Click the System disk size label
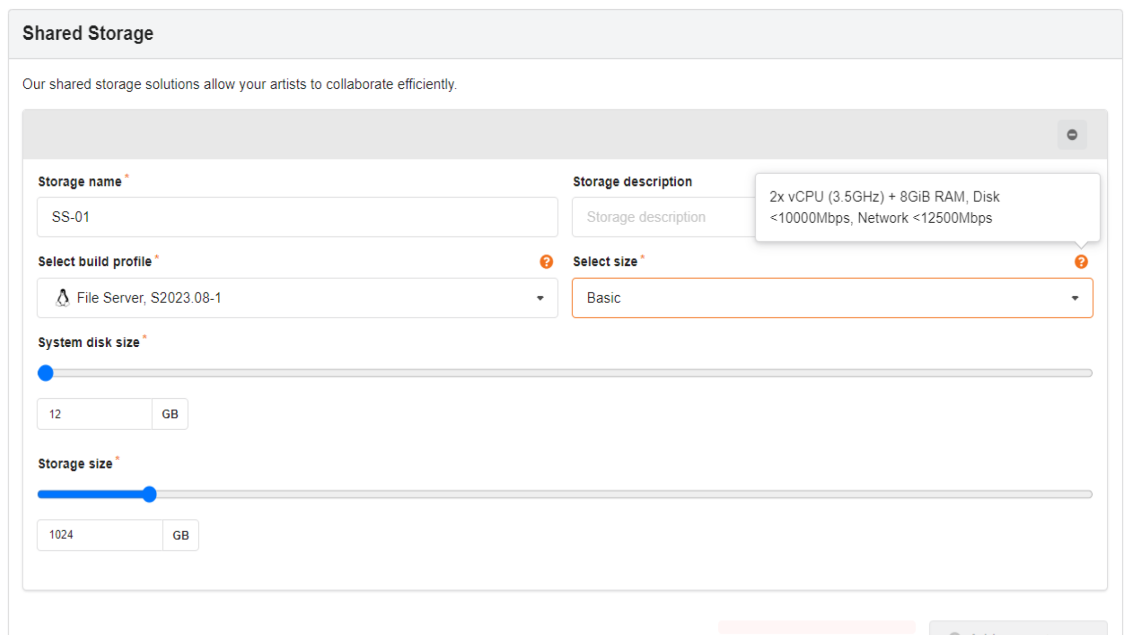 pos(88,342)
